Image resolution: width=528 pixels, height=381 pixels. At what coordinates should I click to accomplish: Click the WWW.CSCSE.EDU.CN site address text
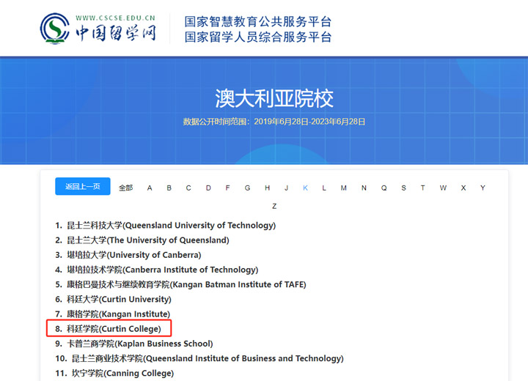[116, 18]
